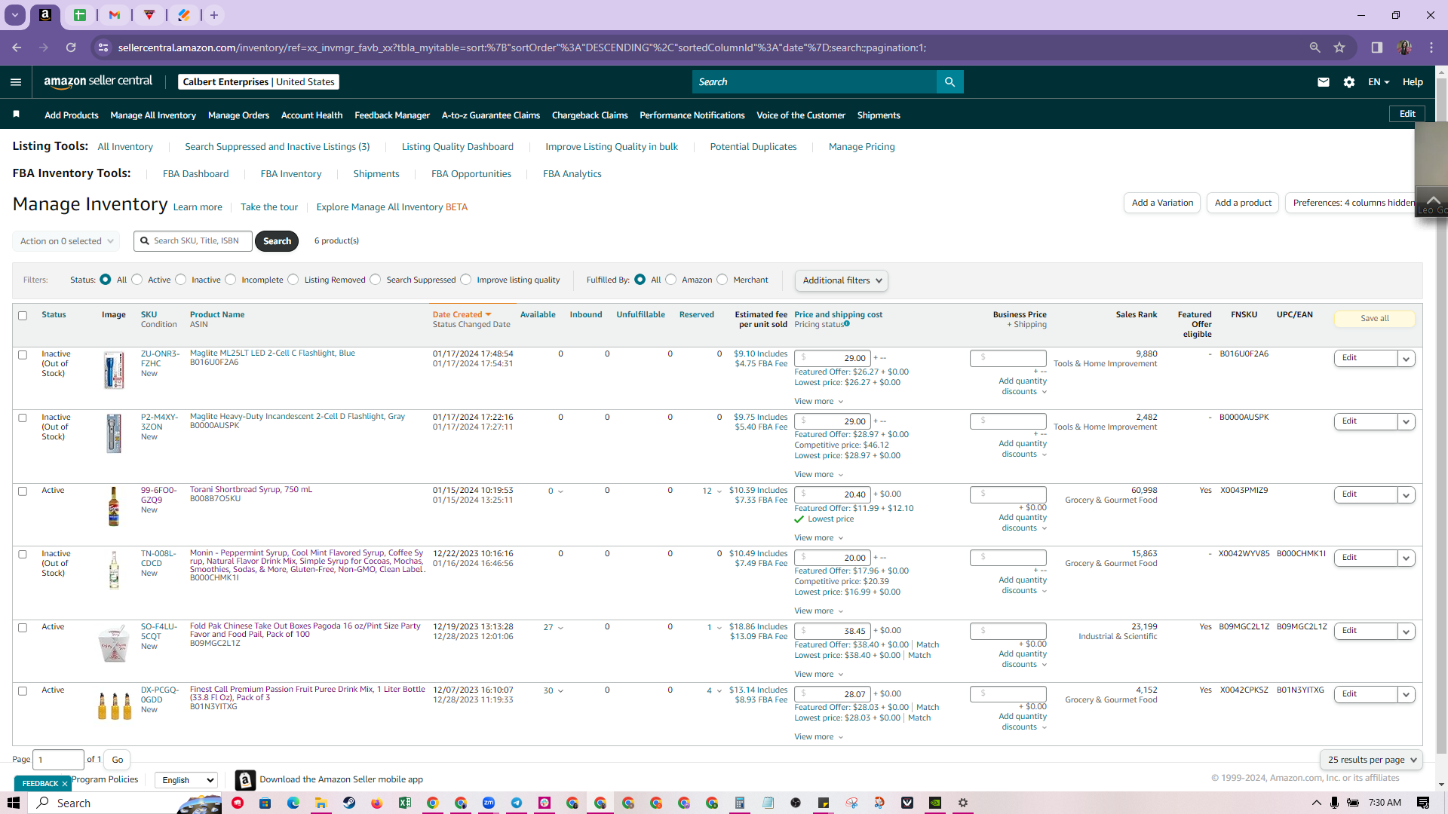This screenshot has height=814, width=1448.
Task: Choose the Inactive status radio filter
Action: click(181, 280)
